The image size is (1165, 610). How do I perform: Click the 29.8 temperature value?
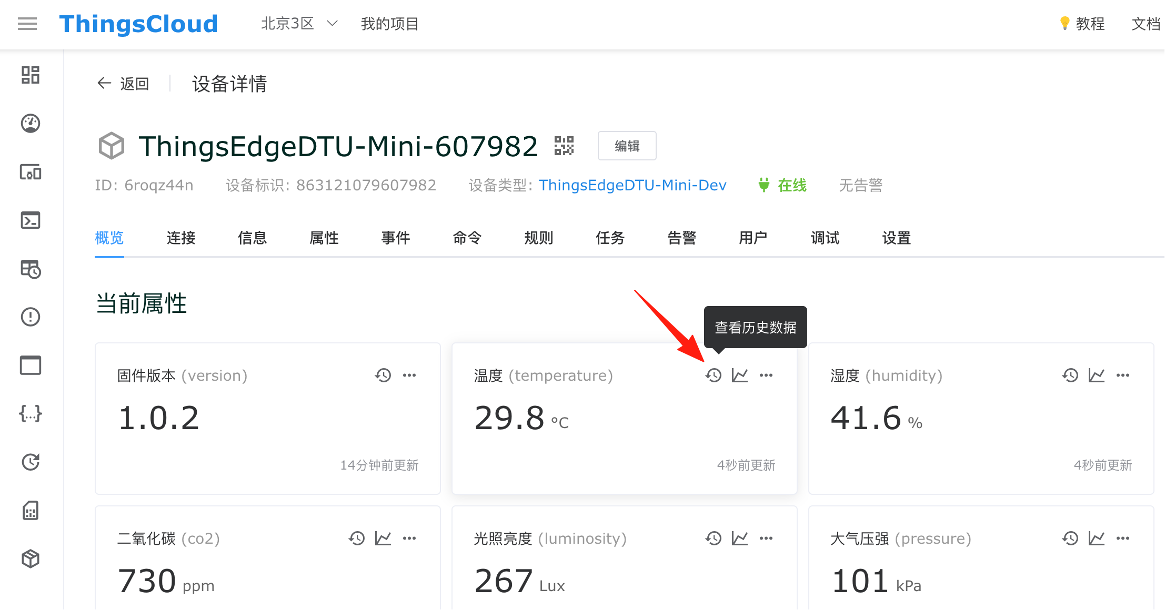(x=509, y=418)
